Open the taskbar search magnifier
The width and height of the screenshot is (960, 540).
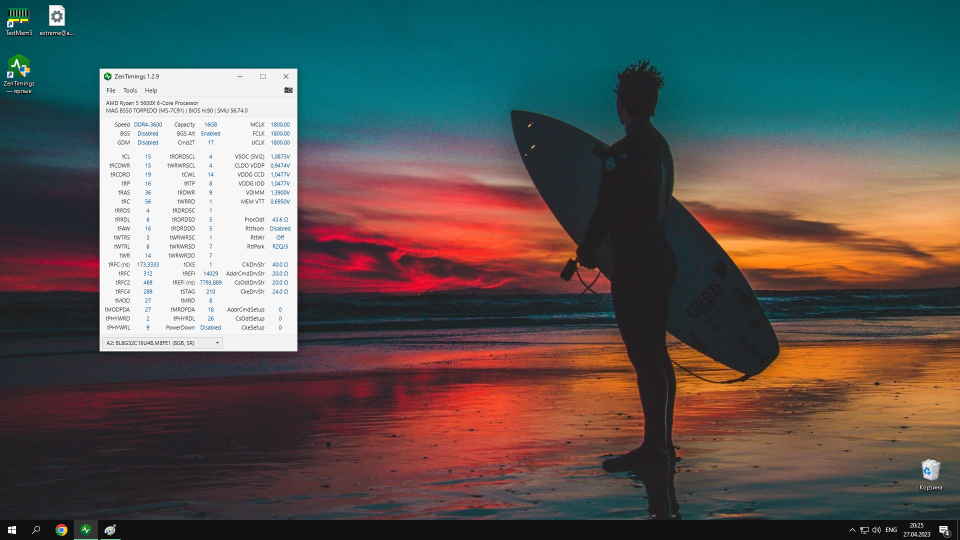(x=36, y=530)
